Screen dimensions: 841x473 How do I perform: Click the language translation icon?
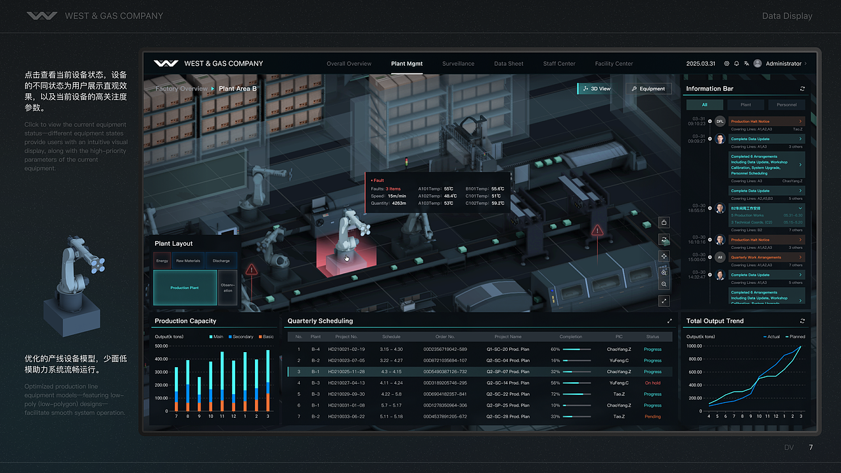click(746, 64)
